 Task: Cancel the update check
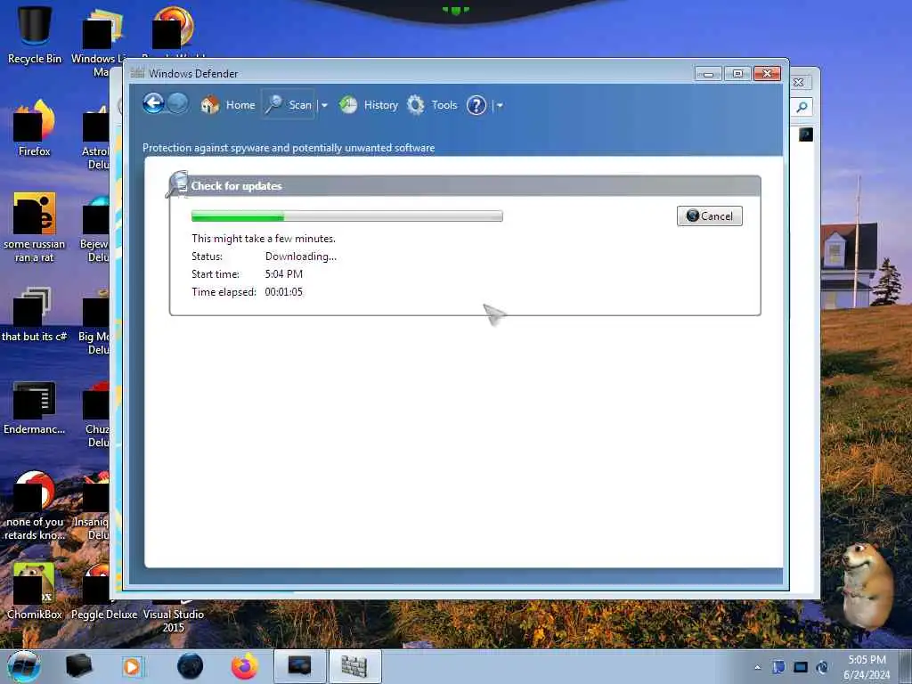[710, 216]
